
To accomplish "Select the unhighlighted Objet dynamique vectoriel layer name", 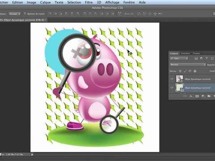I will coord(198,79).
